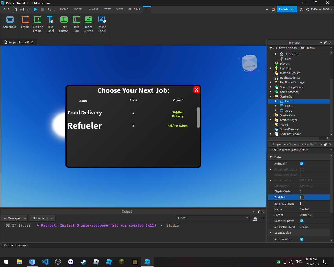Open Visual Studio Code from taskbar
The width and height of the screenshot is (334, 267).
click(45, 262)
